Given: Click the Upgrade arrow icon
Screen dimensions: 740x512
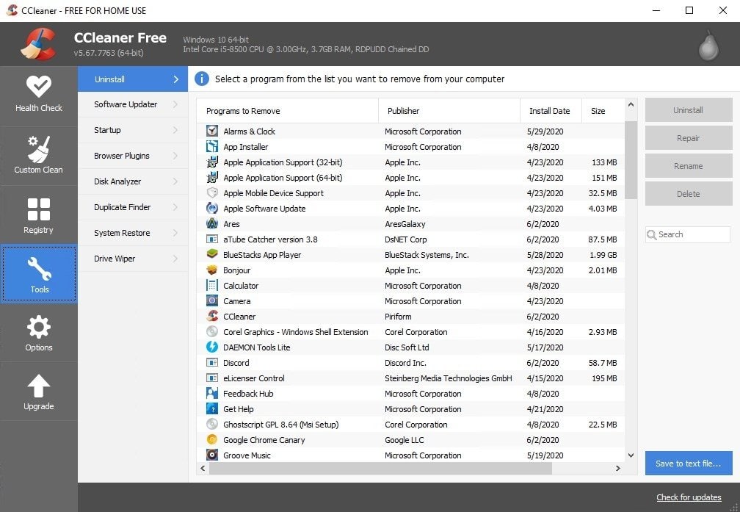Looking at the screenshot, I should [38, 386].
